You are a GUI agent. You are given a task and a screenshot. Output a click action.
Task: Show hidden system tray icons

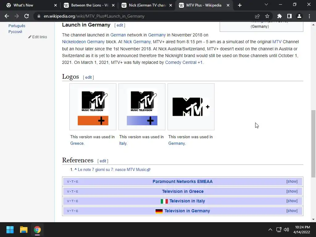(x=270, y=230)
